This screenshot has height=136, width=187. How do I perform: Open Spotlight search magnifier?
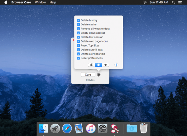(174, 2)
